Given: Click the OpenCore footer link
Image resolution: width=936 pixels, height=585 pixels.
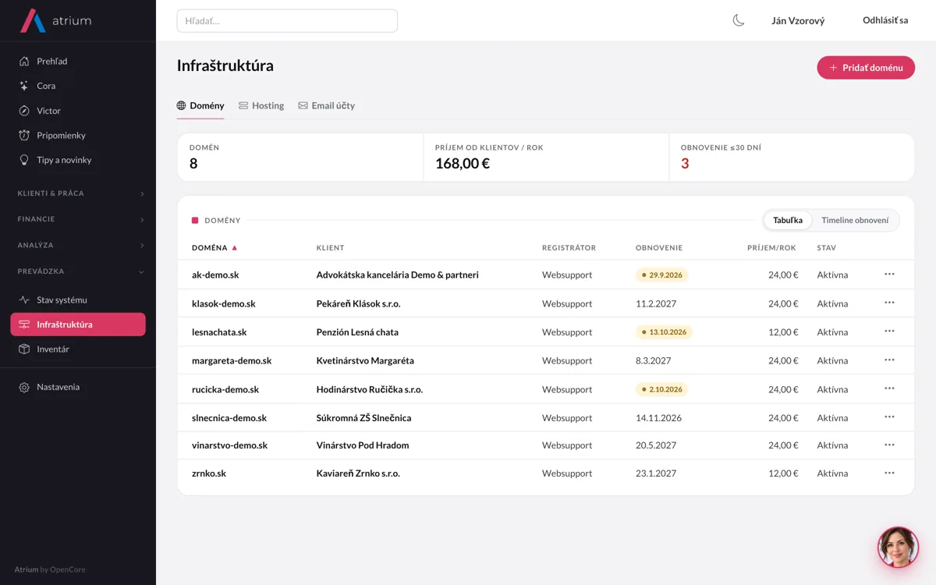Looking at the screenshot, I should [x=68, y=569].
